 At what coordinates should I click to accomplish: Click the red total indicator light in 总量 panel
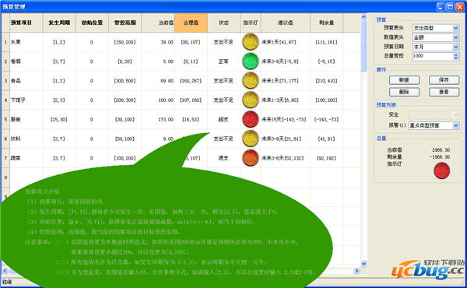tap(441, 170)
